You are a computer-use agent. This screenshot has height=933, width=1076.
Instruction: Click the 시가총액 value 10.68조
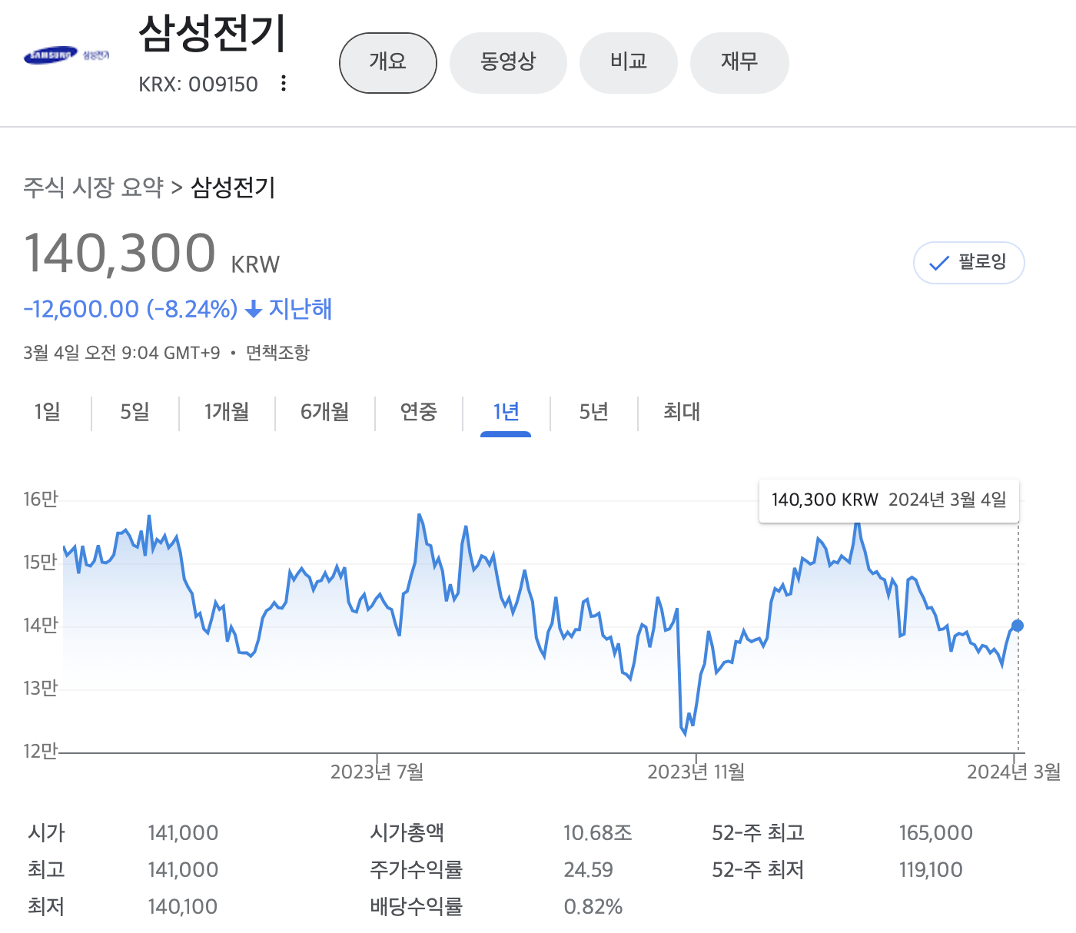coord(597,833)
